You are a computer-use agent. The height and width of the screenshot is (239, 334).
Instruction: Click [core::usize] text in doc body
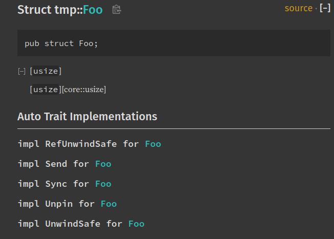84,90
